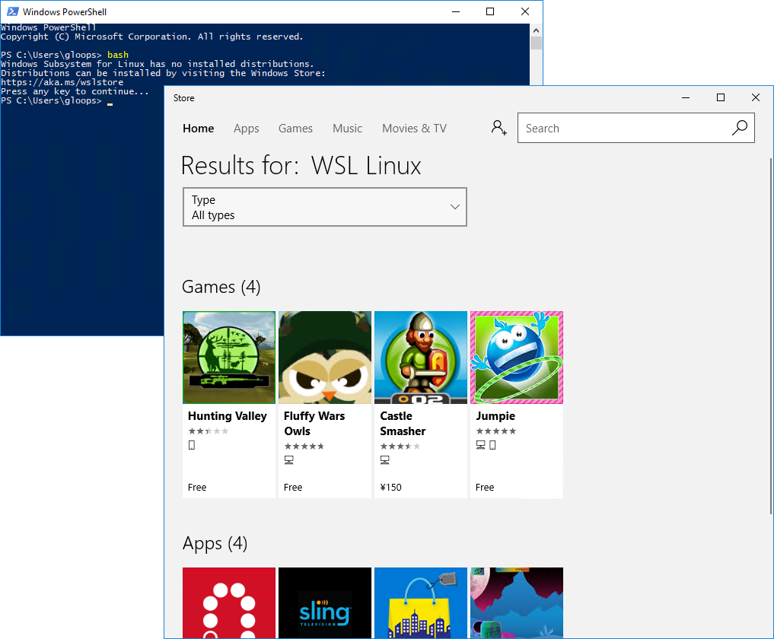Click the Games (4) section heading
The height and width of the screenshot is (639, 774).
(x=221, y=287)
